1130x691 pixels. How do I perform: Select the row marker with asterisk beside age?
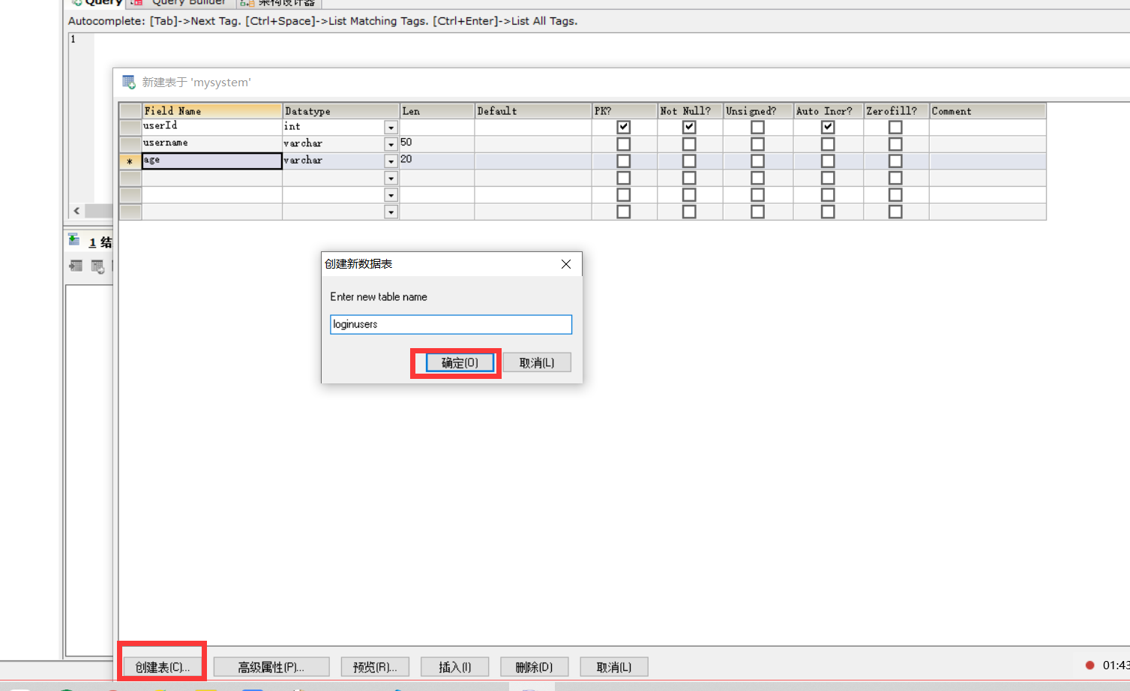click(130, 161)
